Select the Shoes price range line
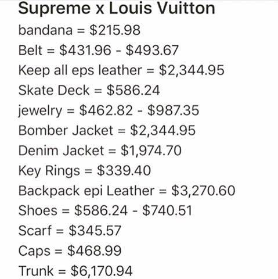 (105, 210)
